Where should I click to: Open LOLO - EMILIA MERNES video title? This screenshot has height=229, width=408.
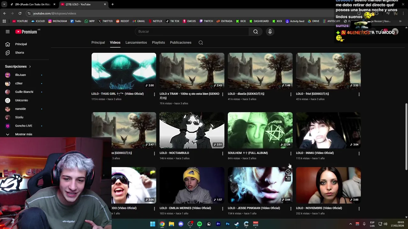tap(185, 208)
